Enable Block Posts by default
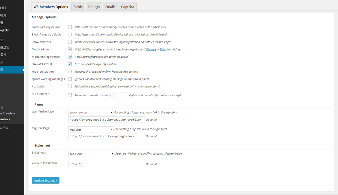Image resolution: width=338 pixels, height=195 pixels. (70, 27)
